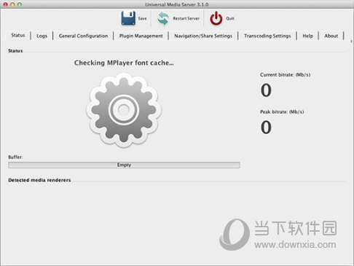Click the 'Buffer:' label
The width and height of the screenshot is (354, 266).
(x=15, y=157)
